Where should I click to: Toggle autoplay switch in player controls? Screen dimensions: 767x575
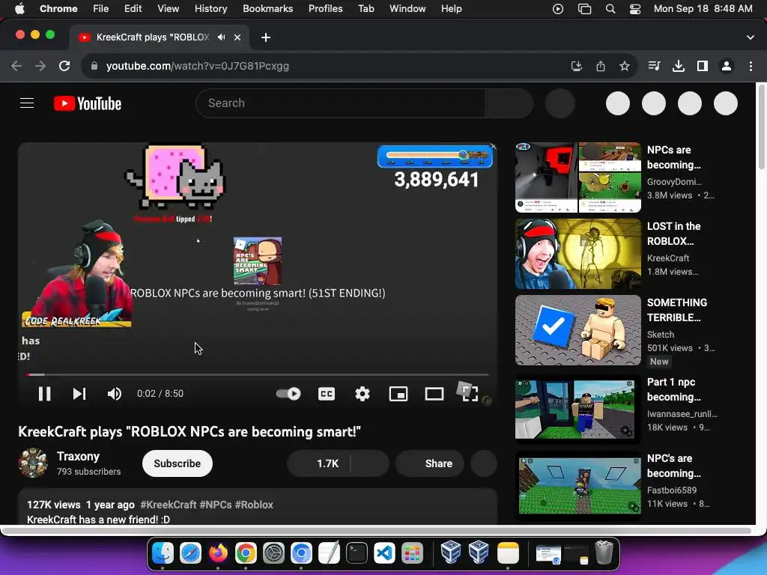click(x=288, y=394)
